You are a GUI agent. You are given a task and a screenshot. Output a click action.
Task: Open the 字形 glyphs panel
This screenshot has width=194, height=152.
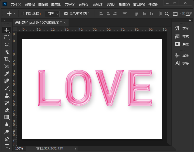182,28
